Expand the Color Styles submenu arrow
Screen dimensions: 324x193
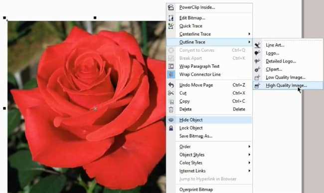pyautogui.click(x=249, y=163)
